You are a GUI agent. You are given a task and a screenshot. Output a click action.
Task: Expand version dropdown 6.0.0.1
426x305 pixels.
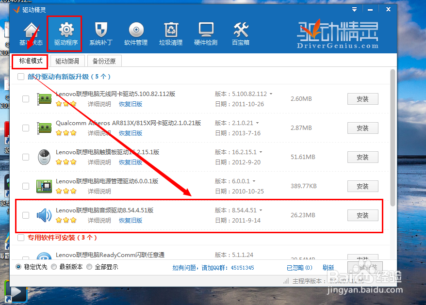click(254, 181)
